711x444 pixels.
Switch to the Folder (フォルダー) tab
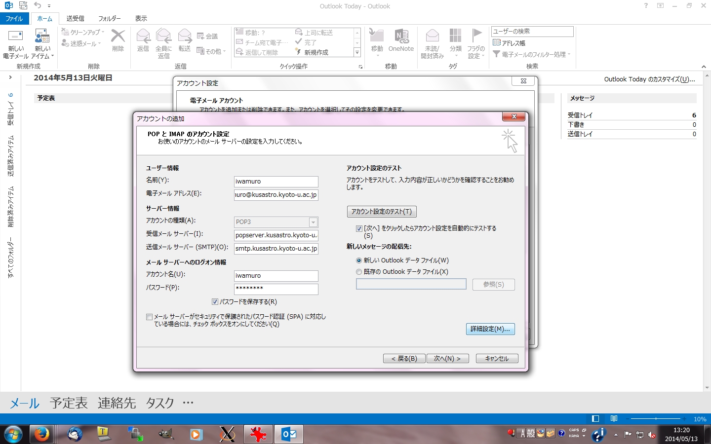point(109,18)
